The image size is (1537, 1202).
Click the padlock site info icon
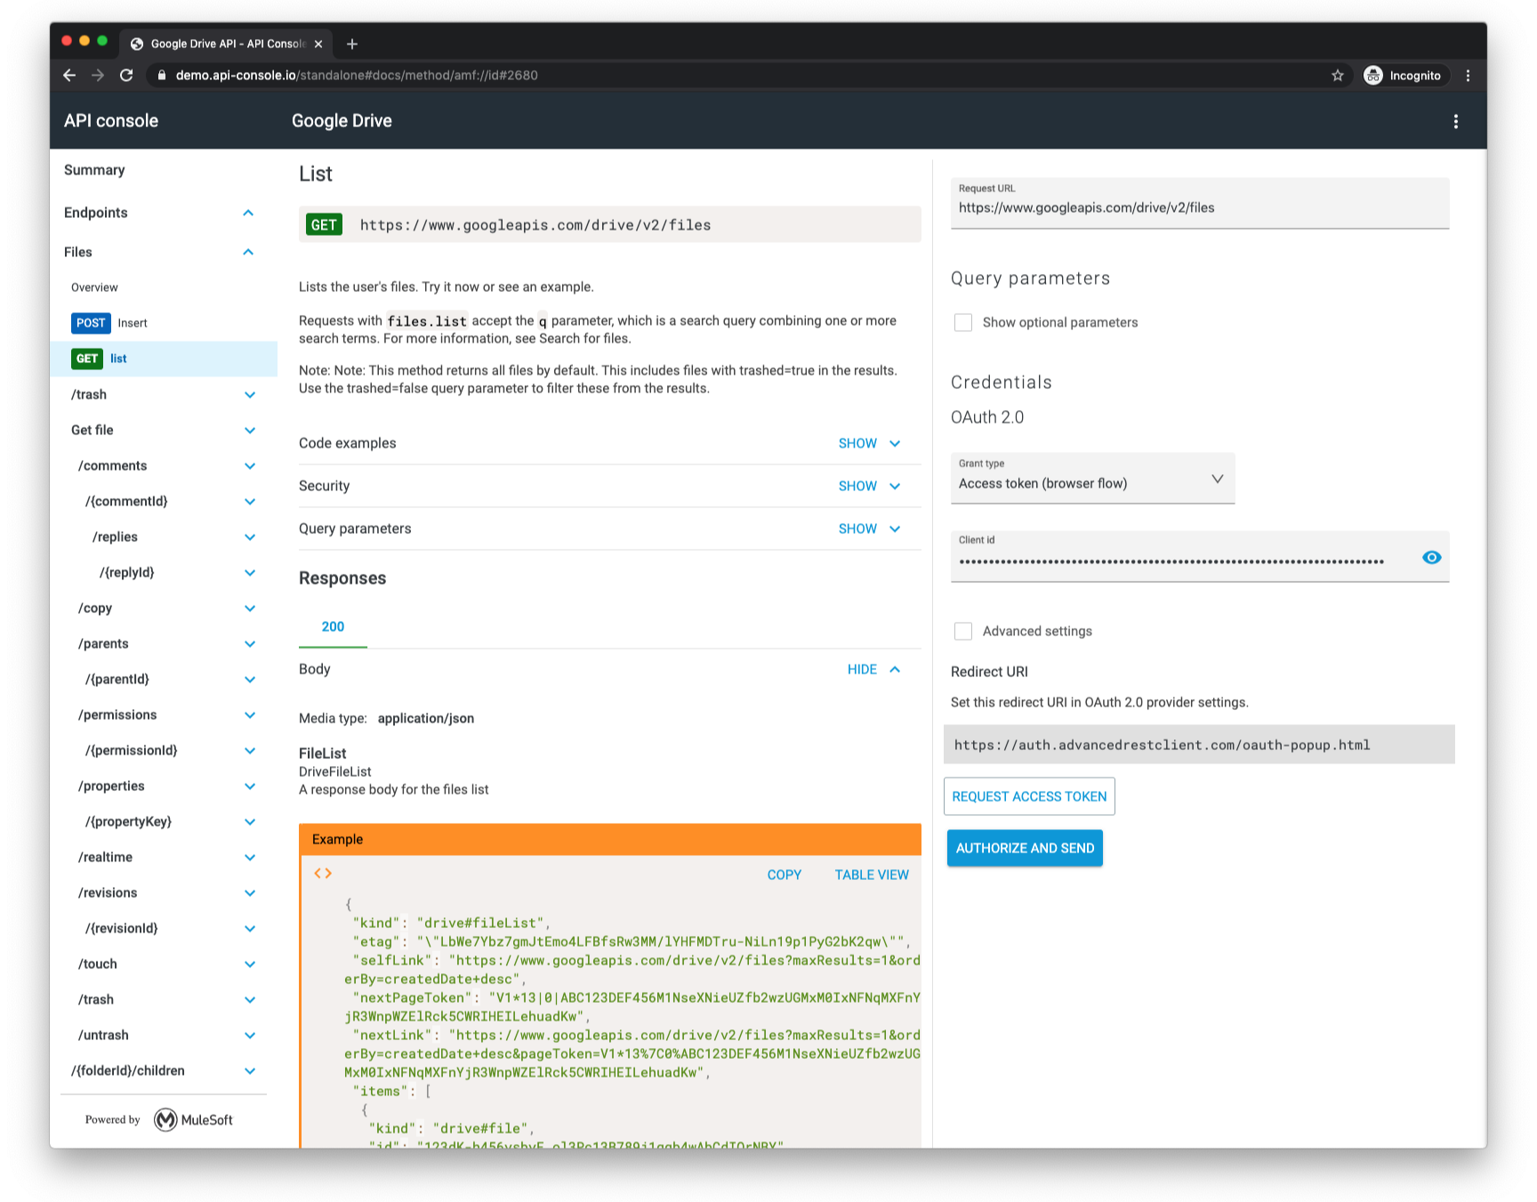point(161,76)
